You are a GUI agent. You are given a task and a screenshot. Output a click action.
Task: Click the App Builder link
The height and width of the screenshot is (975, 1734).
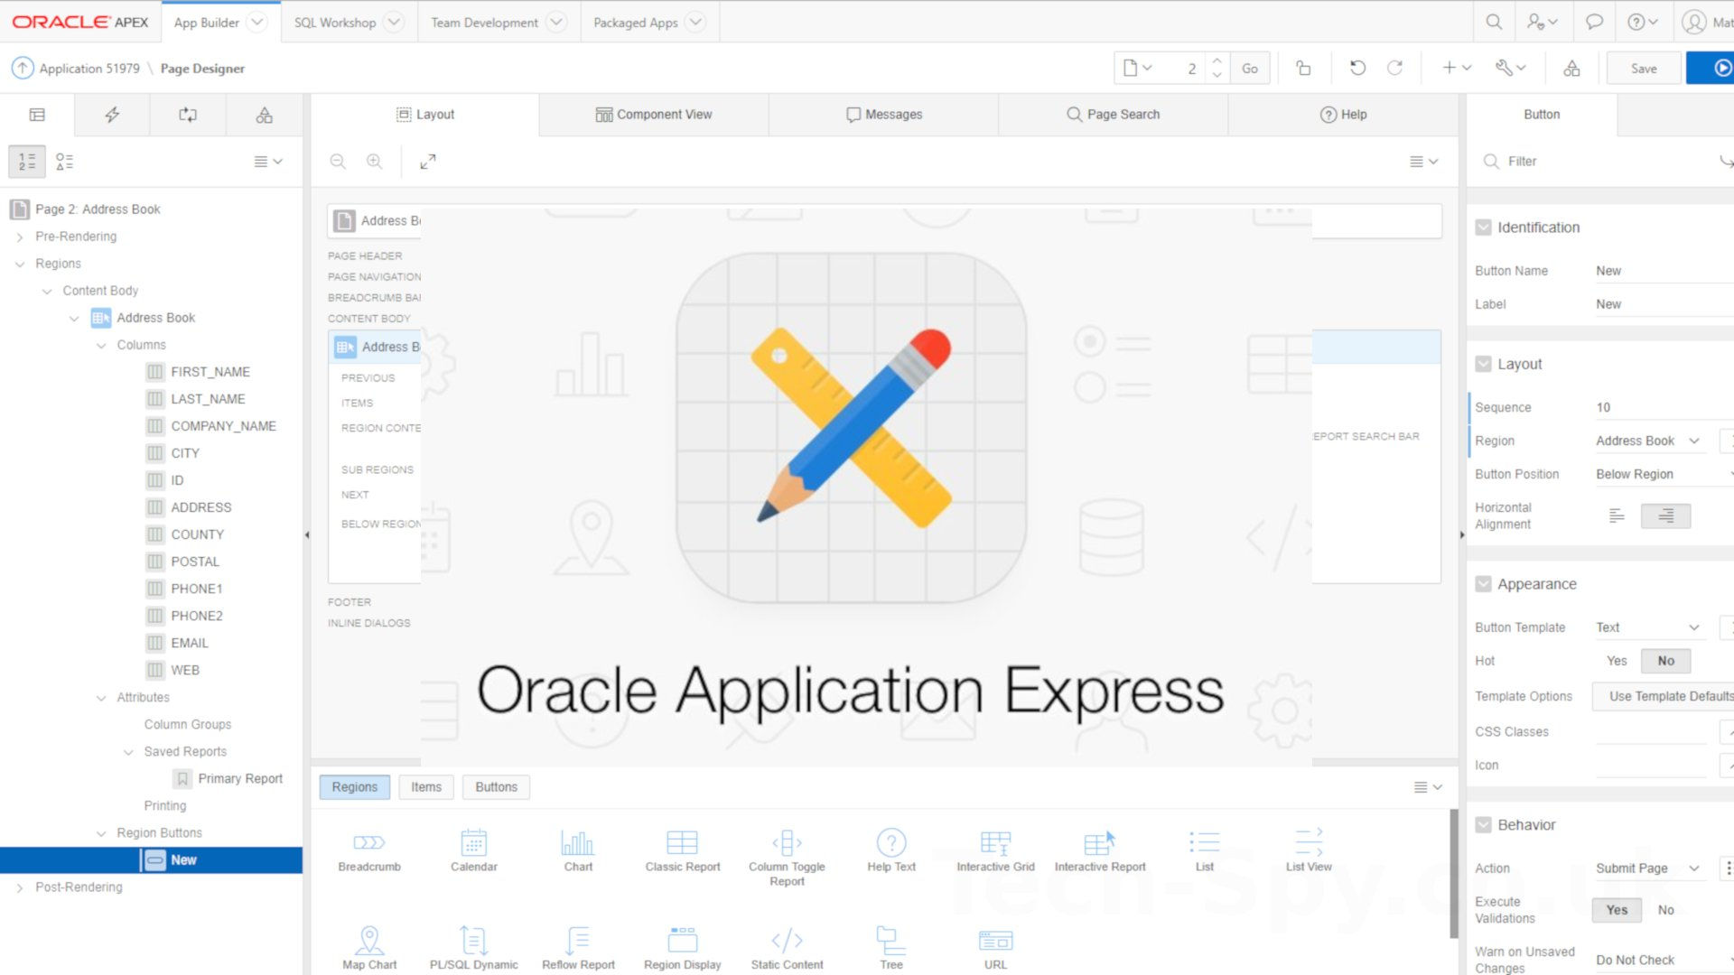[206, 23]
